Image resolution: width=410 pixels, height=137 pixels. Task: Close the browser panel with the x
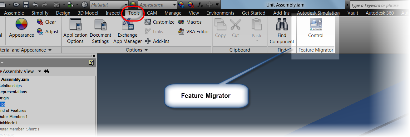(94, 56)
